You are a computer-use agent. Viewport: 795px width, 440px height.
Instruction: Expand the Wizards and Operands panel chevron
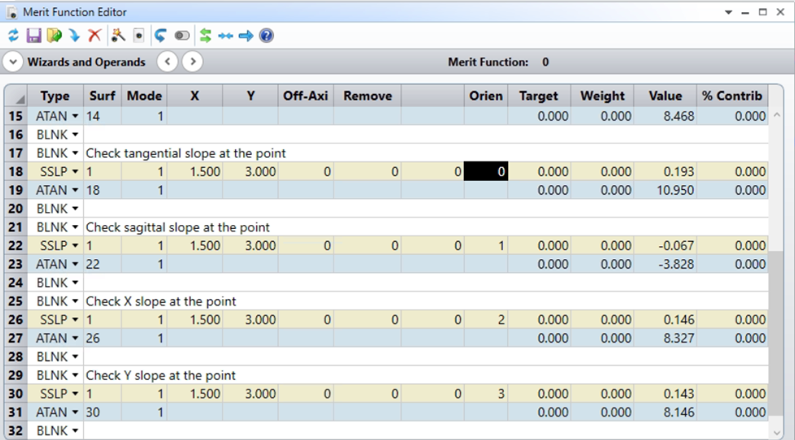click(x=13, y=62)
